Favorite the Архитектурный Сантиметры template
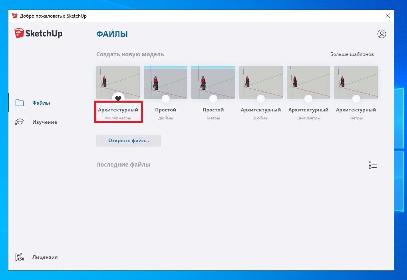Image resolution: width=407 pixels, height=280 pixels. click(308, 98)
